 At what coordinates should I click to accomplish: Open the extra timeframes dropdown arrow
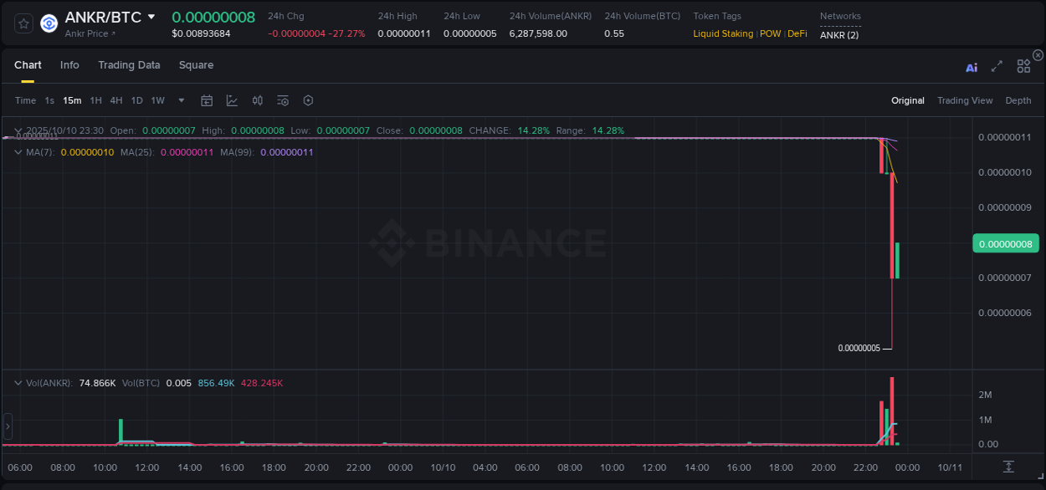coord(180,100)
